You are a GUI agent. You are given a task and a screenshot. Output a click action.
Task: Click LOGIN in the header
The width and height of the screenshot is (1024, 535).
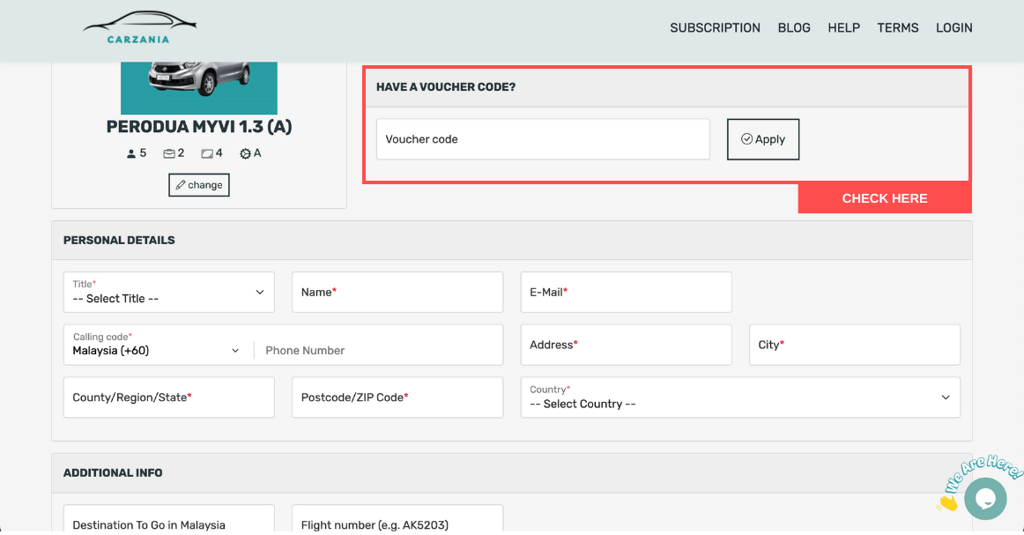954,27
